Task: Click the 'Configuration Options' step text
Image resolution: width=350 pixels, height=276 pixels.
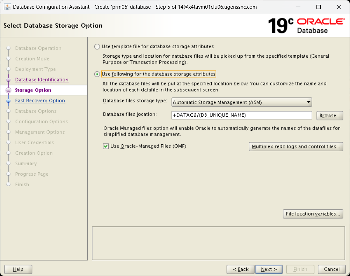Action: (41, 122)
